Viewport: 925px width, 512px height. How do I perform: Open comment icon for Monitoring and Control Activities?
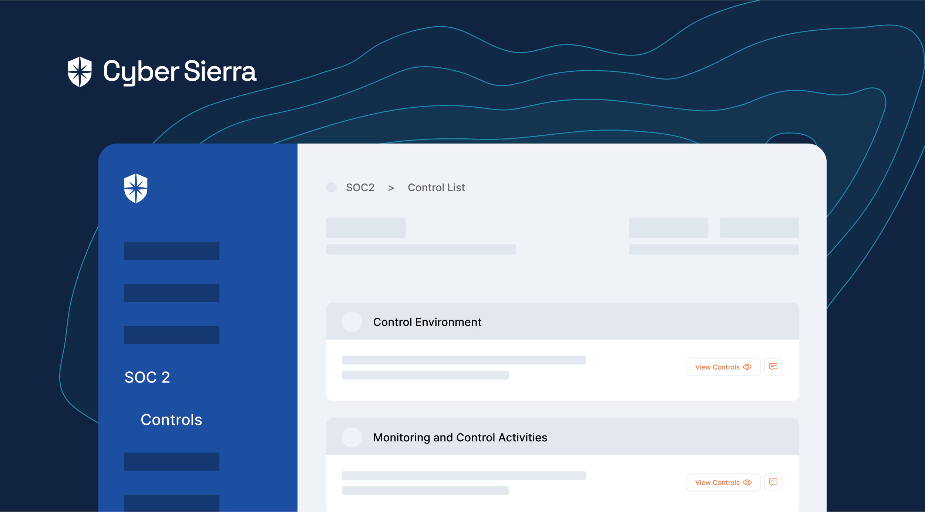pos(773,482)
